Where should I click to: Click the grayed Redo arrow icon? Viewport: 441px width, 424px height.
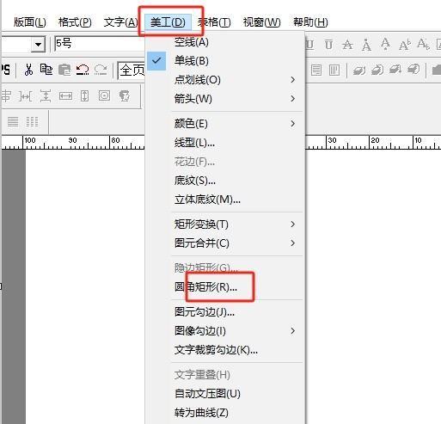[101, 70]
